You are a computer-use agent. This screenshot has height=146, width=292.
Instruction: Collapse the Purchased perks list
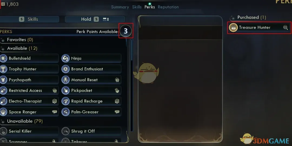(x=233, y=18)
